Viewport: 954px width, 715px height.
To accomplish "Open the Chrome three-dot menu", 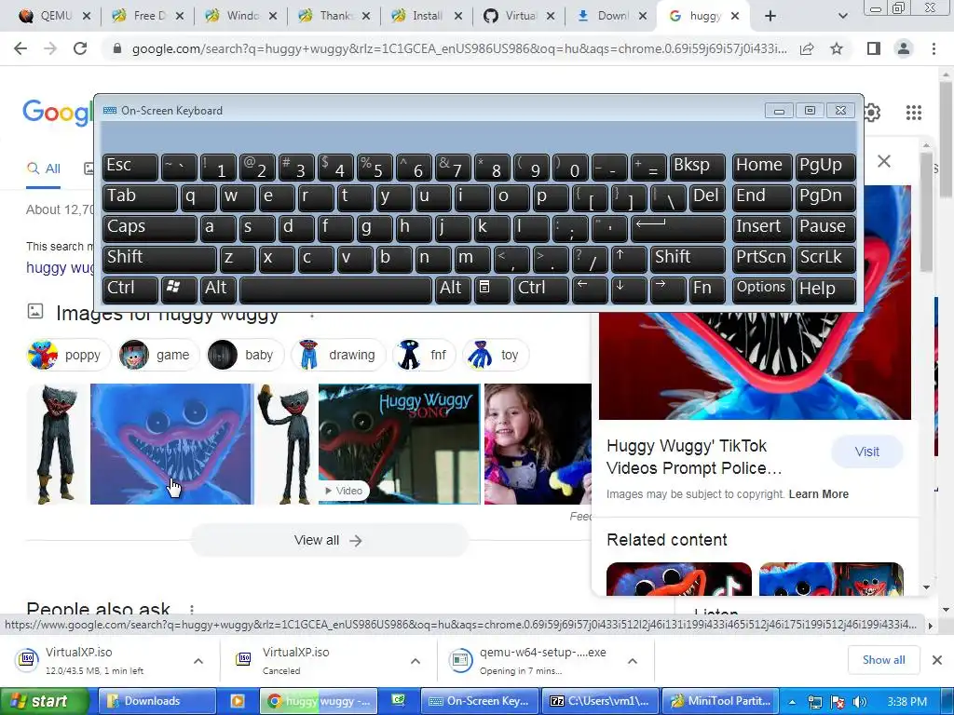I will (934, 48).
